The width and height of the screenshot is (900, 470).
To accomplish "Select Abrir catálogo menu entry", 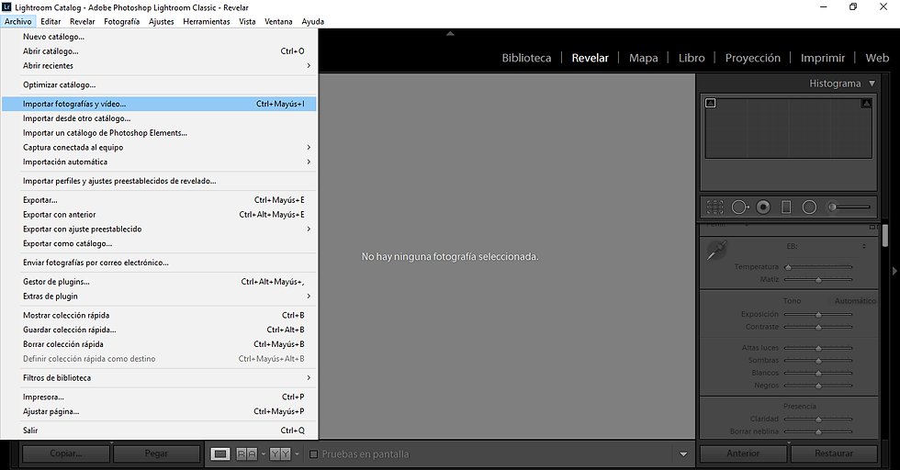I will 159,51.
